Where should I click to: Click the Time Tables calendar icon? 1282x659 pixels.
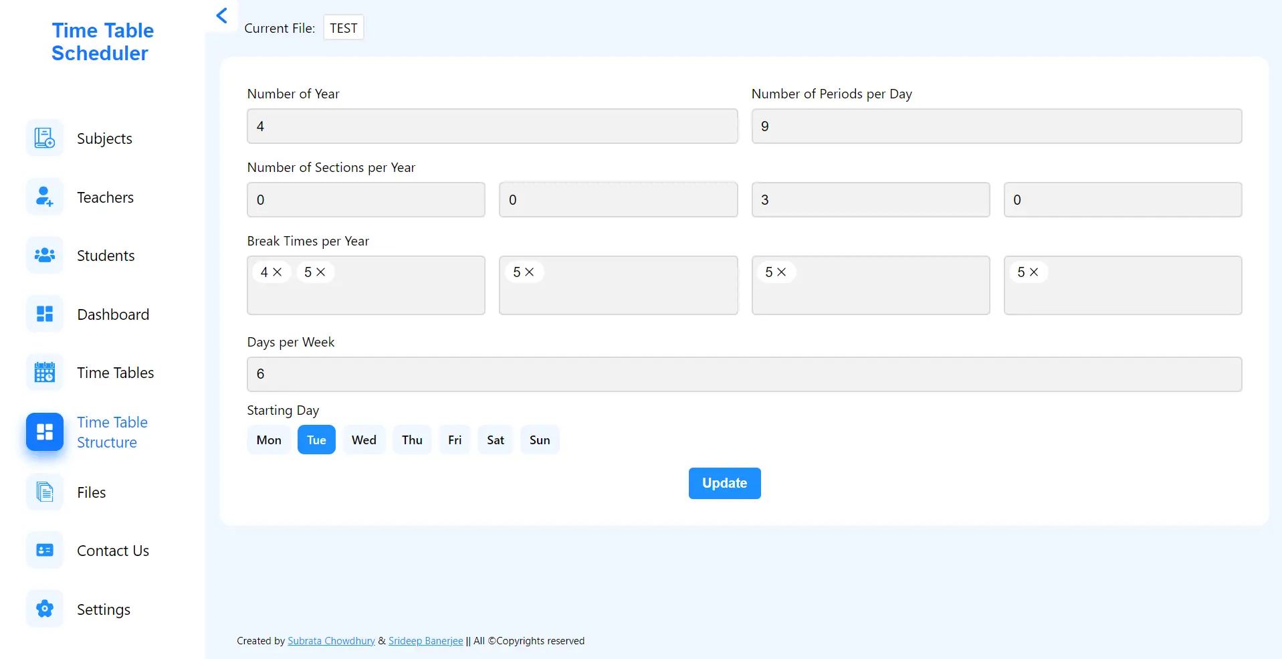tap(45, 372)
